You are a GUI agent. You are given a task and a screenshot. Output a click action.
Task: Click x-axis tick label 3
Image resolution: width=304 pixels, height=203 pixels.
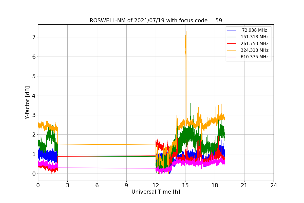click(67, 185)
